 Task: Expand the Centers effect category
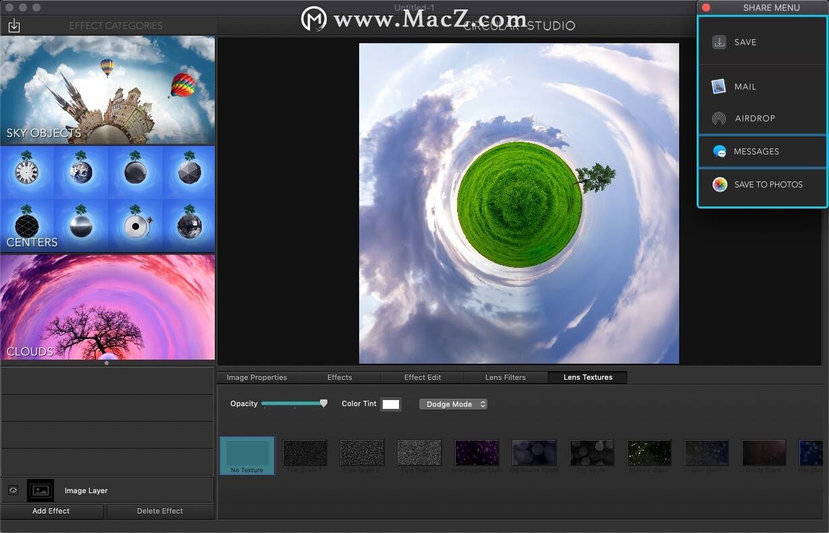point(107,200)
